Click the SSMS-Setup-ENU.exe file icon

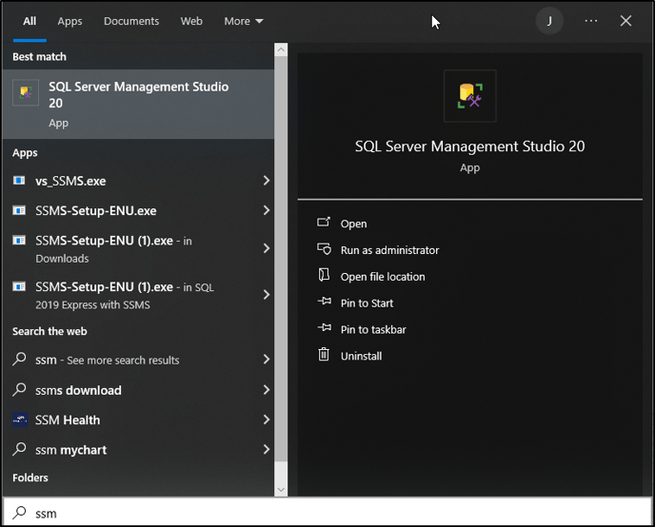19,210
